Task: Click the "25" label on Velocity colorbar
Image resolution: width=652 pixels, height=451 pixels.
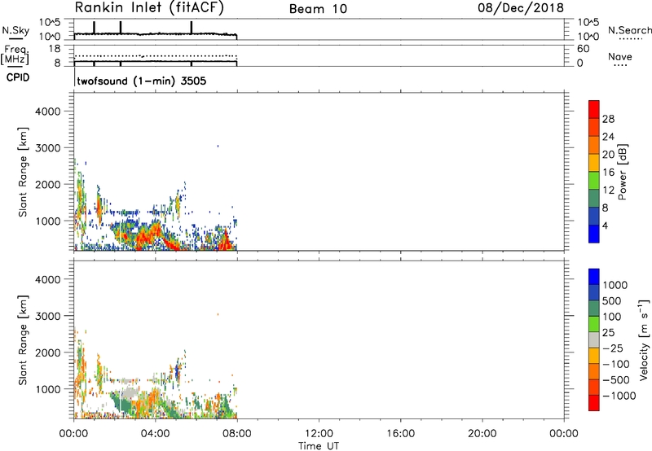Action: (x=608, y=333)
